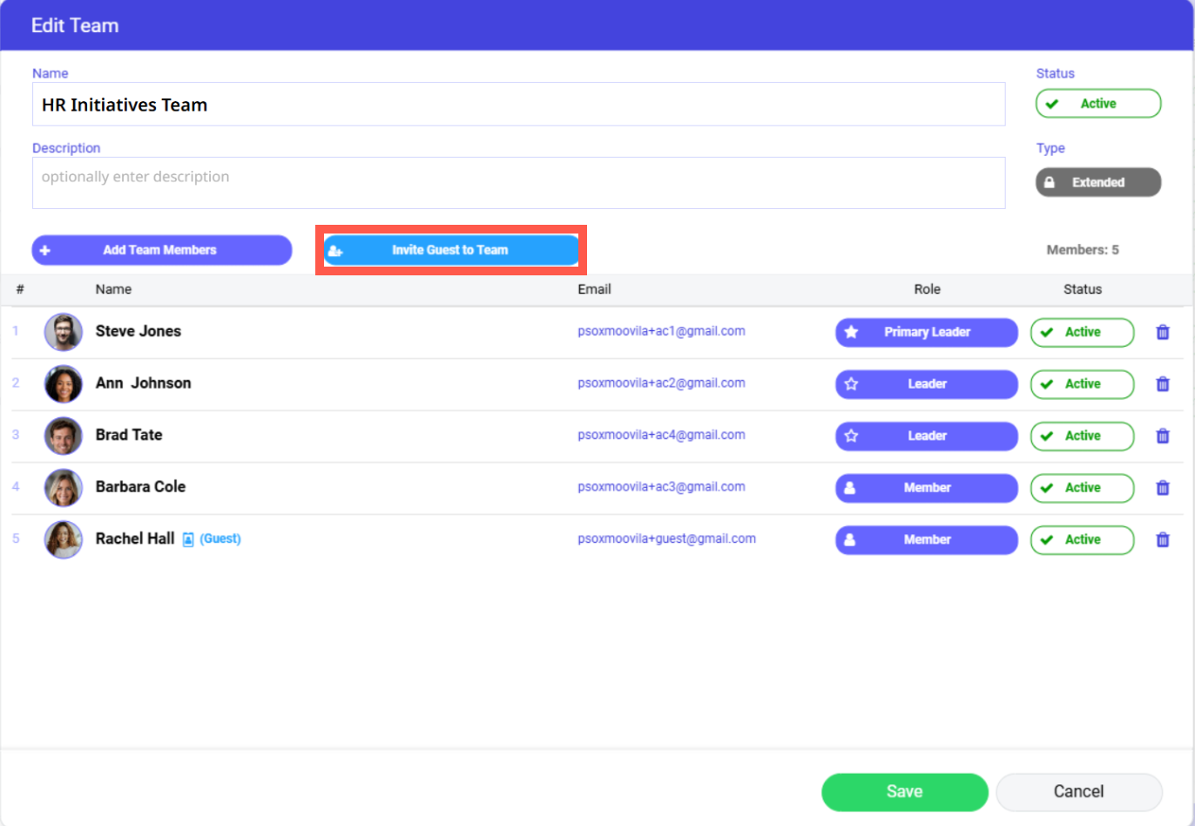Change Ann Johnson's Leader role
Viewport: 1195px width, 826px height.
pyautogui.click(x=927, y=384)
